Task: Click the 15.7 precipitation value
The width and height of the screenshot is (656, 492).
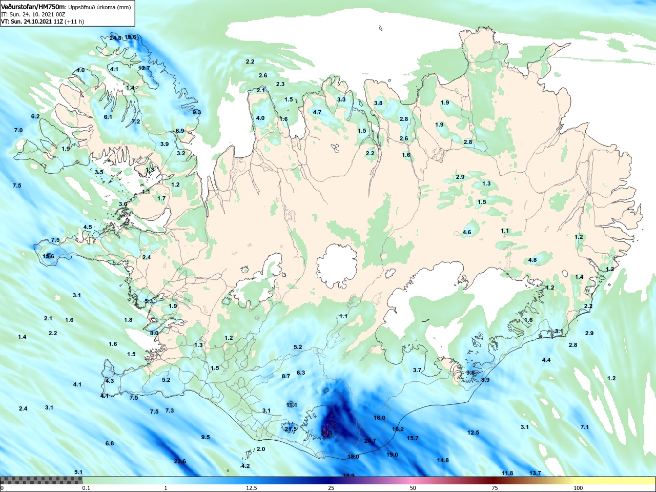Action: pos(413,438)
